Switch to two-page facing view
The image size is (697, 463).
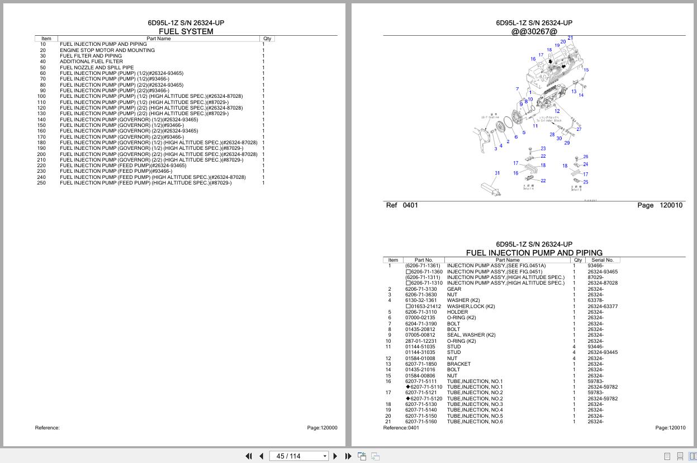click(693, 456)
